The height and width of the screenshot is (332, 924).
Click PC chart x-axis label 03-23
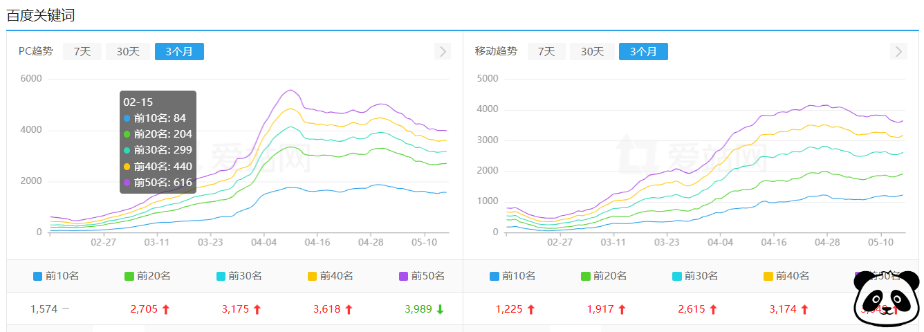[210, 243]
